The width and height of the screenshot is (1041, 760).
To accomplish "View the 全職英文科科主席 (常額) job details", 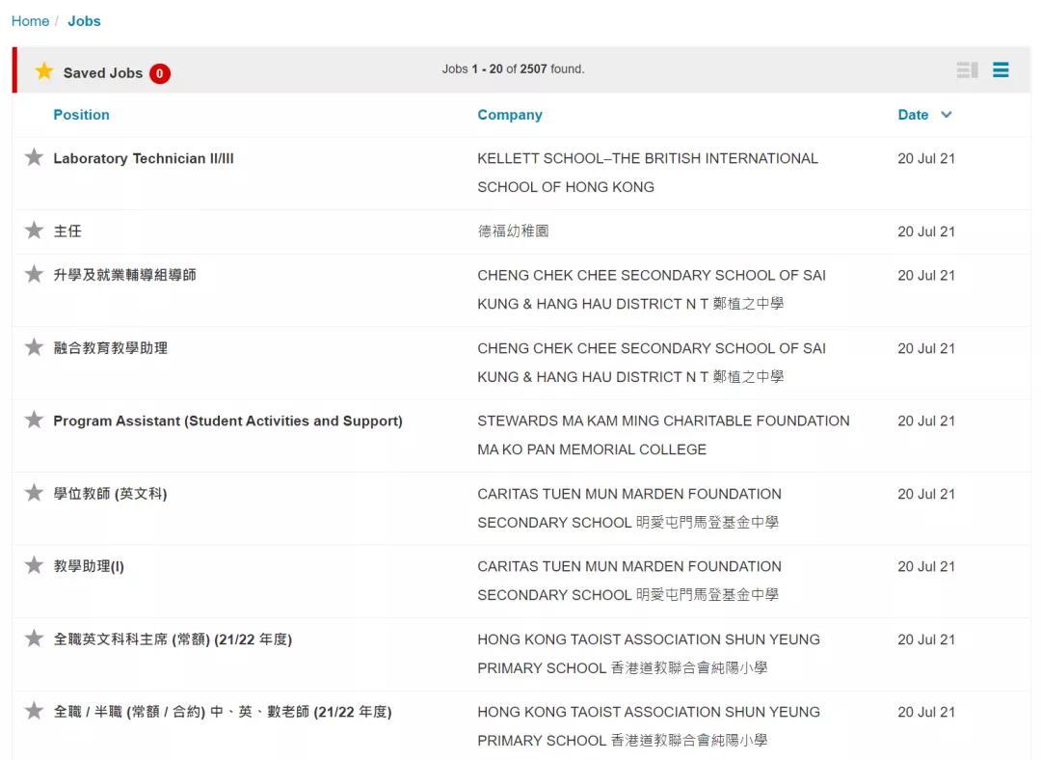I will click(173, 638).
